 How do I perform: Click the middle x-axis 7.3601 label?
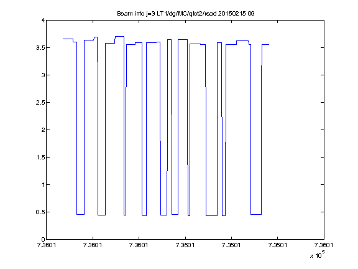tap(185, 245)
